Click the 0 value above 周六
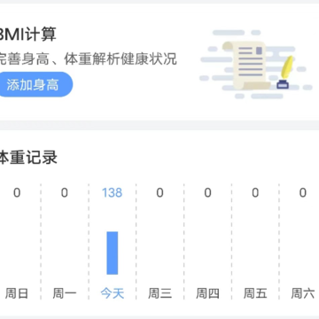 tap(303, 193)
